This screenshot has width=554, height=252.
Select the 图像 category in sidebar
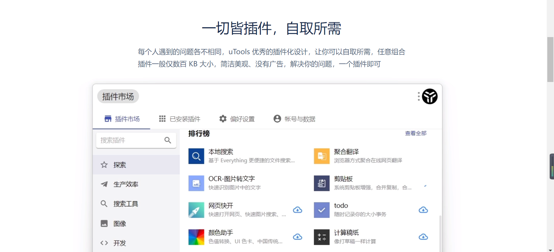(x=136, y=224)
